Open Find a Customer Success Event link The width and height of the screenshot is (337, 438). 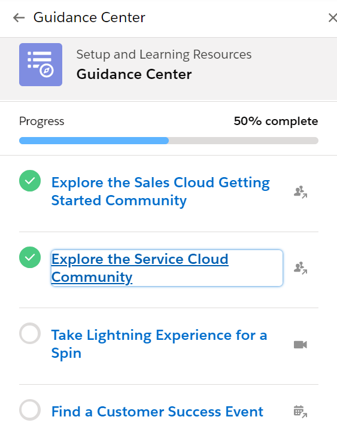click(x=157, y=412)
